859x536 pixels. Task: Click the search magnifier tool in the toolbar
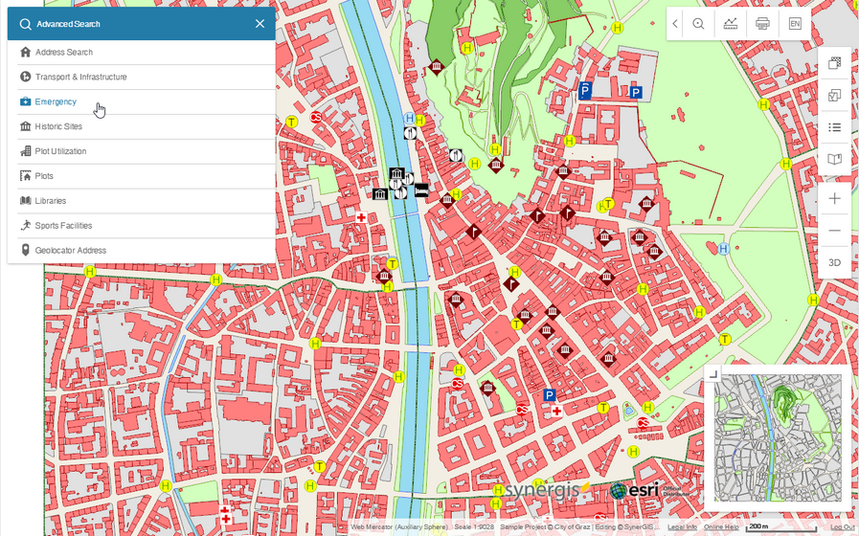698,24
